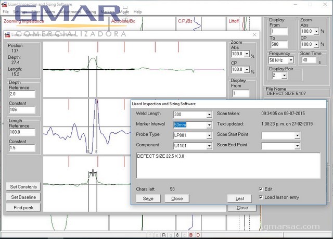Click the faded f status bar indicator
This screenshot has height=239, width=333.
coord(150,235)
